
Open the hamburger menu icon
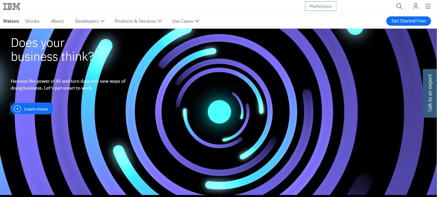click(x=428, y=6)
